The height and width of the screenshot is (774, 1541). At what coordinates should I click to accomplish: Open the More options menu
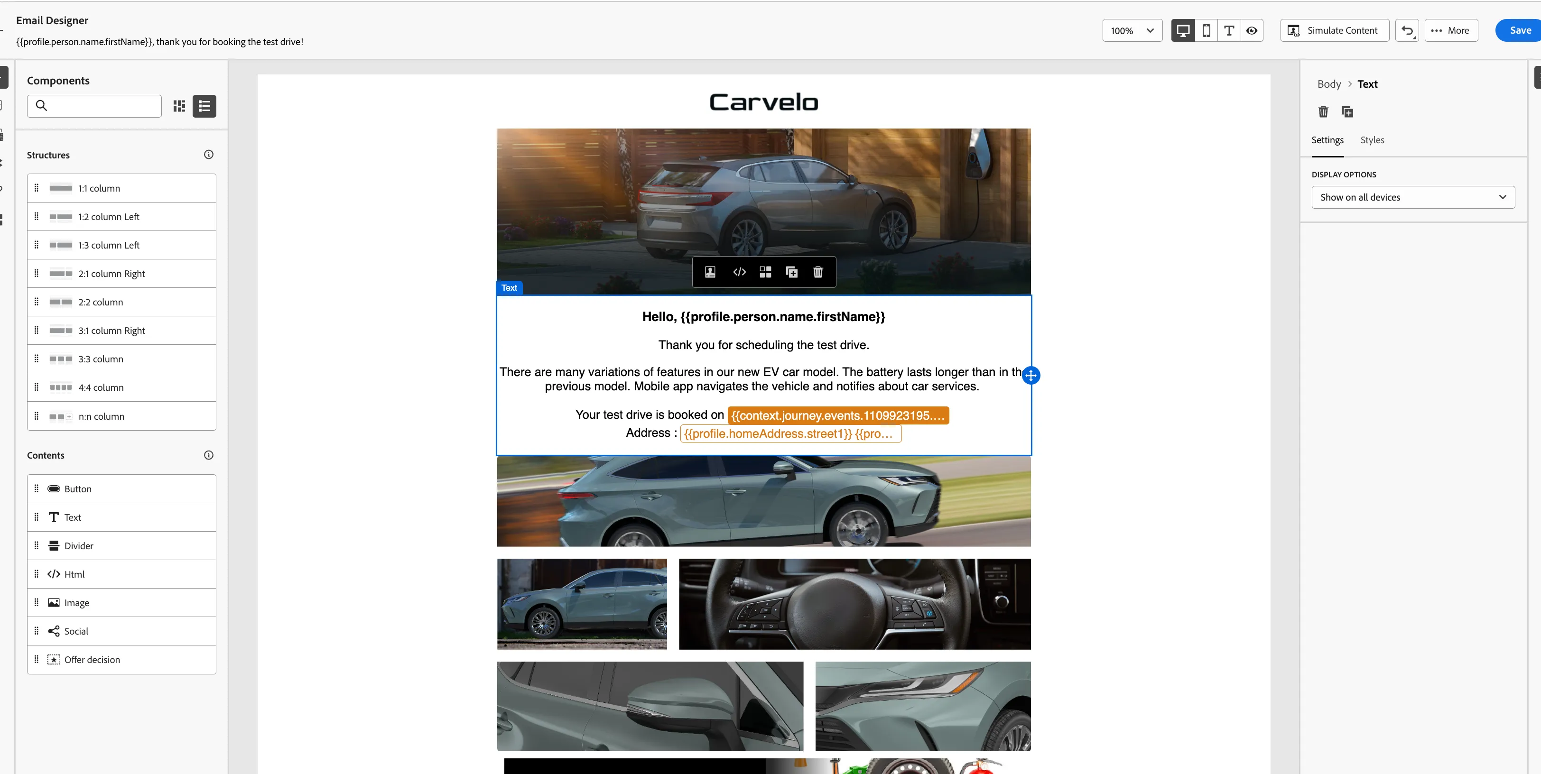pyautogui.click(x=1451, y=30)
